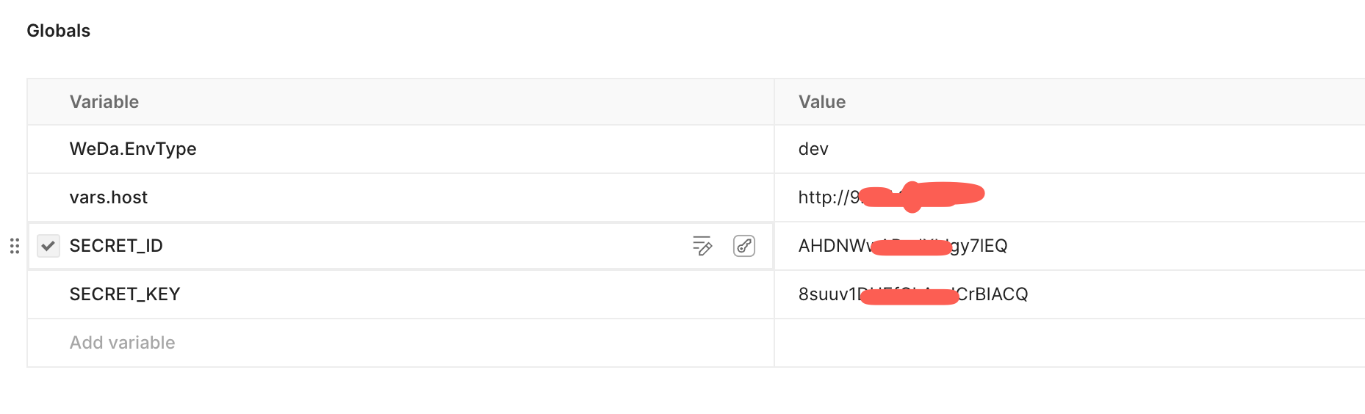Screen dimensions: 1365x414
Task: Click the Add variable placeholder field
Action: click(123, 343)
